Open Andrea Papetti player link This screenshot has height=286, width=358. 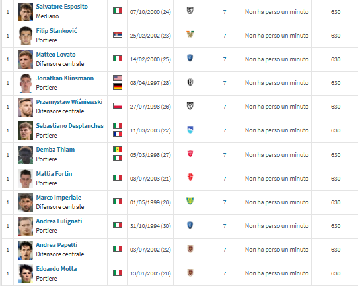pyautogui.click(x=57, y=245)
